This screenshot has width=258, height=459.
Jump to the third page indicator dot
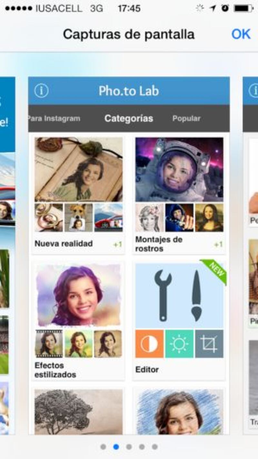point(129,447)
